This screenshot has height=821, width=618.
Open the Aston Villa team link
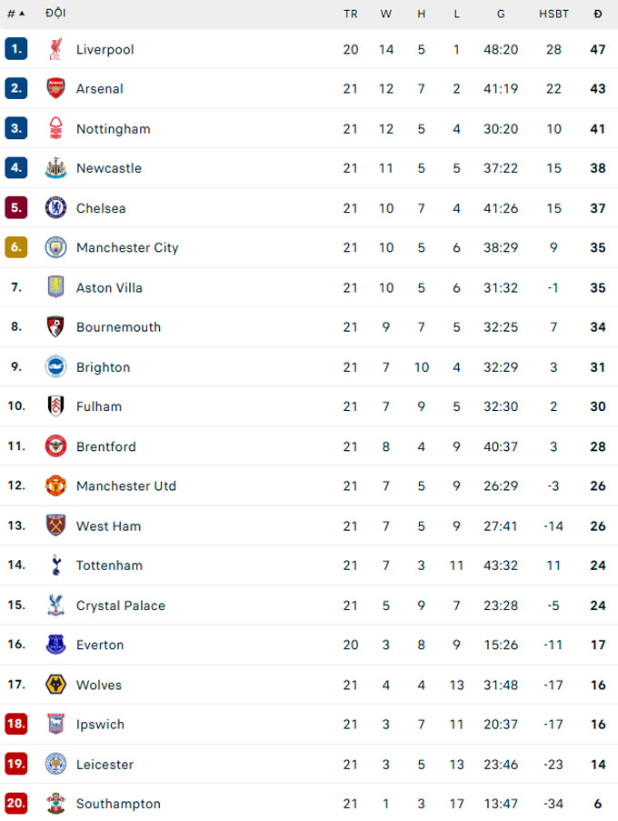109,287
